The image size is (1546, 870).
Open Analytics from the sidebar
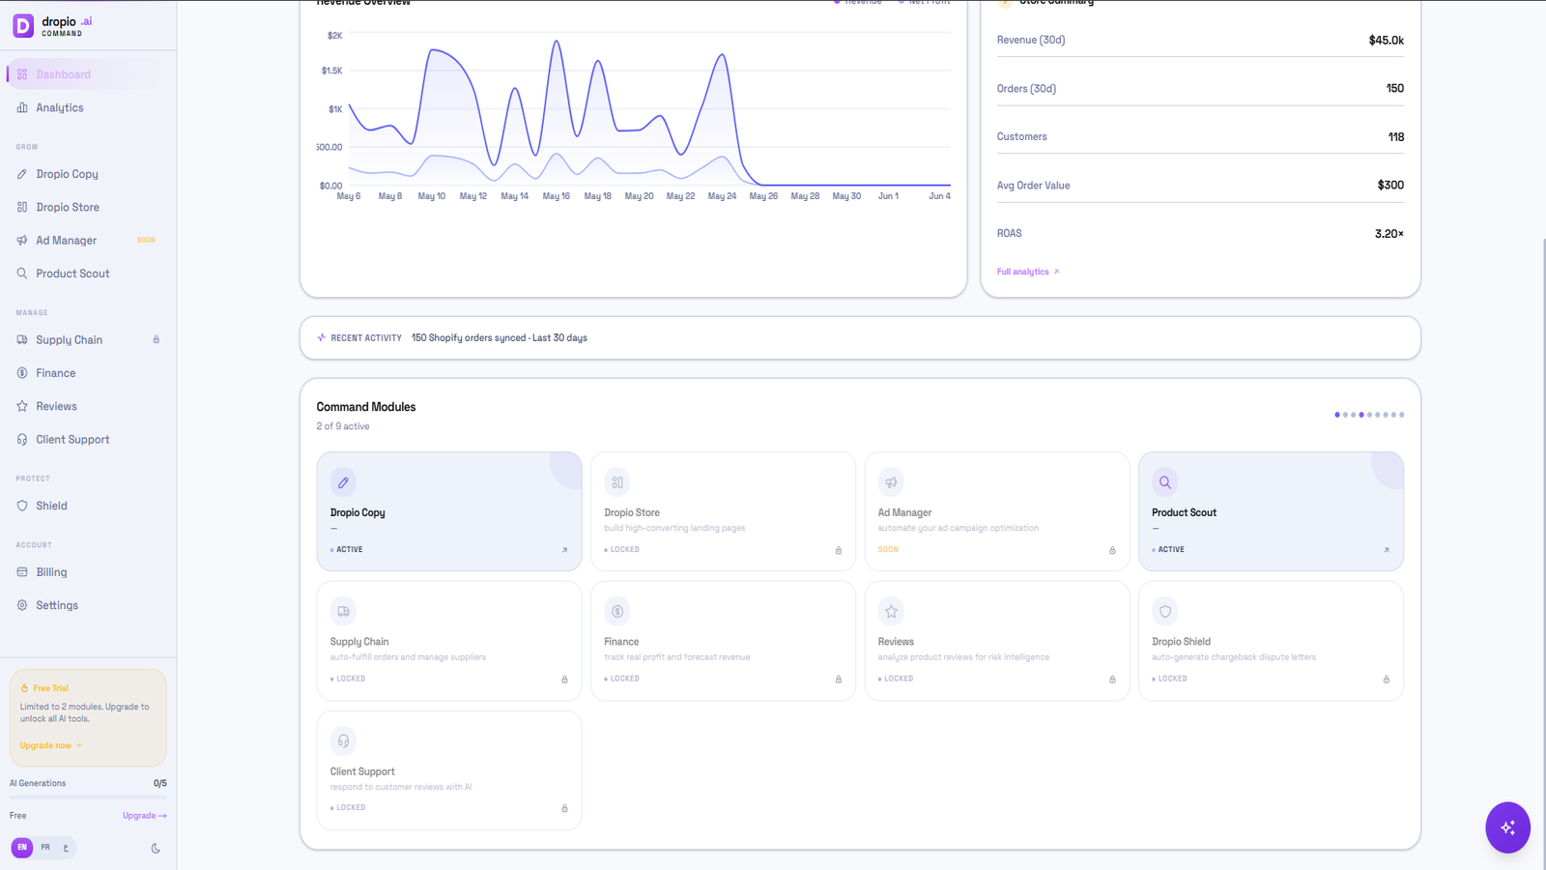87,107
